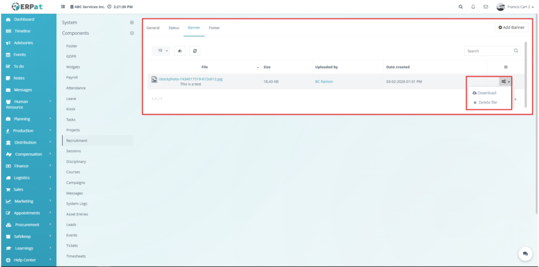Expand Compensation sidebar menu
This screenshot has height=267, width=539.
click(28, 154)
